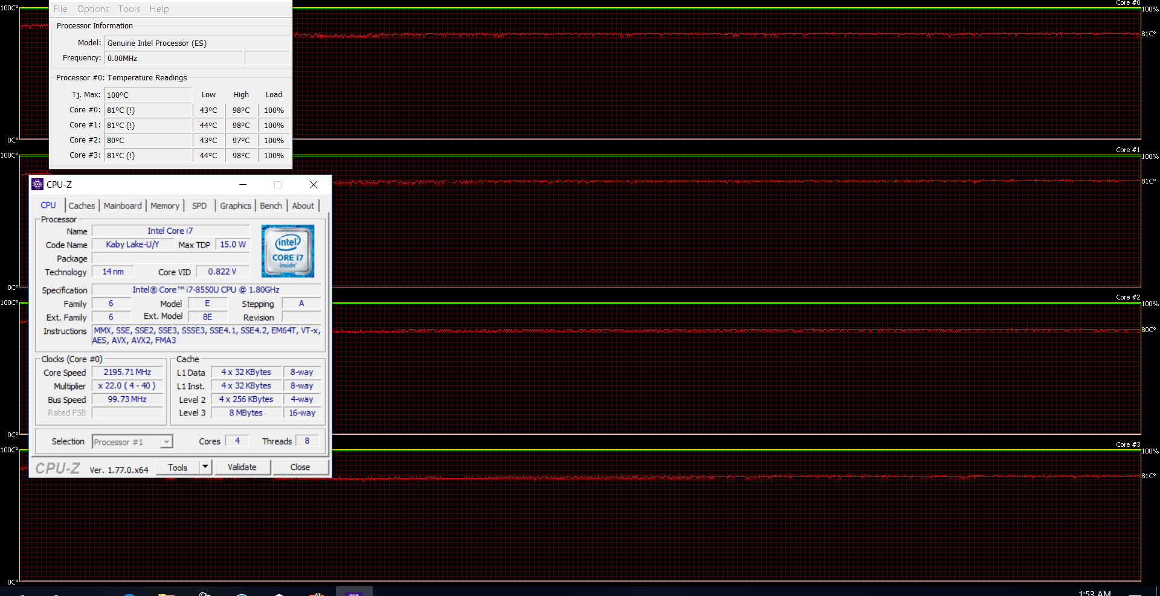Select the CPU tab in CPU-Z

48,205
